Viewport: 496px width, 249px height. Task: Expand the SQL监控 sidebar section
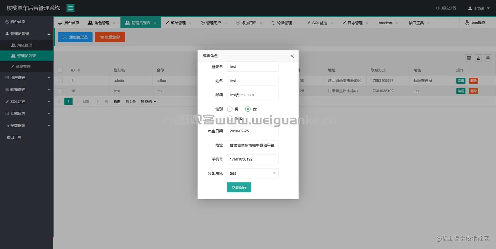(27, 102)
